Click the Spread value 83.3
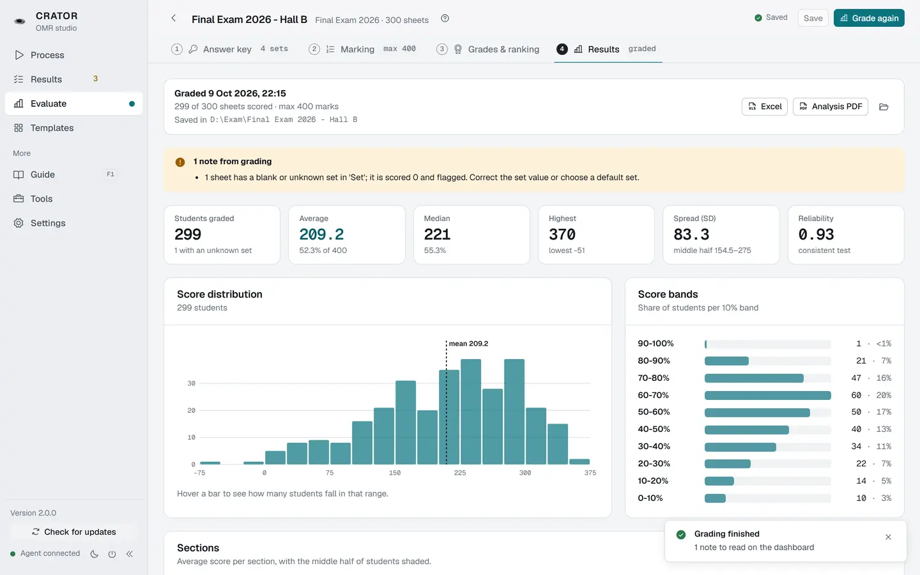 (691, 234)
